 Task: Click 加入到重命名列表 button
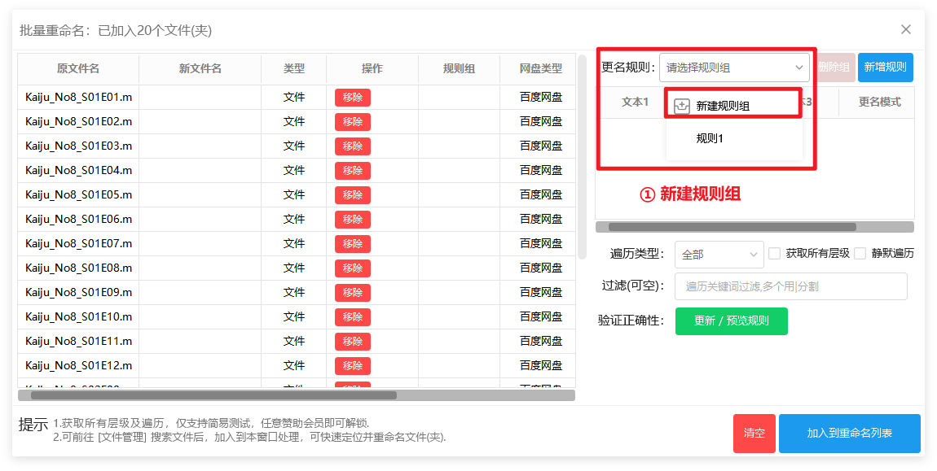tap(849, 433)
